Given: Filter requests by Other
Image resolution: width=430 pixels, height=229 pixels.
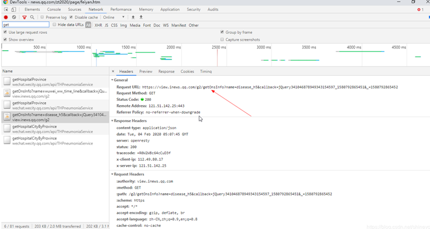Looking at the screenshot, I should click(x=193, y=25).
